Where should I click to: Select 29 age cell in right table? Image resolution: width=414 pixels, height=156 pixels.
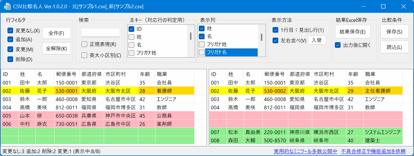pyautogui.click(x=355, y=91)
